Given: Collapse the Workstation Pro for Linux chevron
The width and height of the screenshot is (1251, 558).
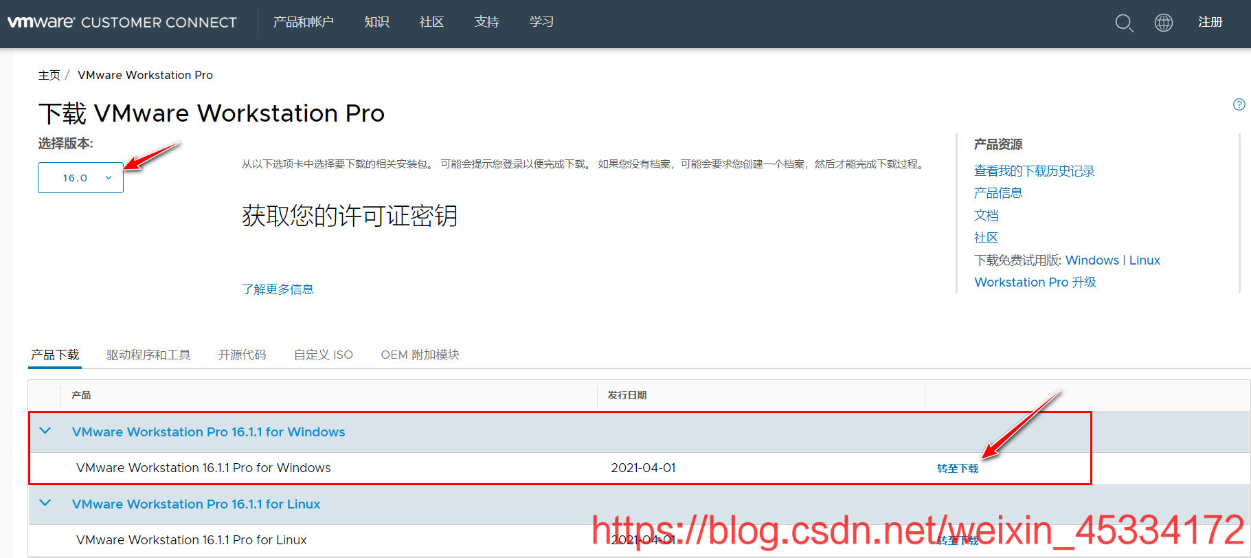Looking at the screenshot, I should point(45,502).
